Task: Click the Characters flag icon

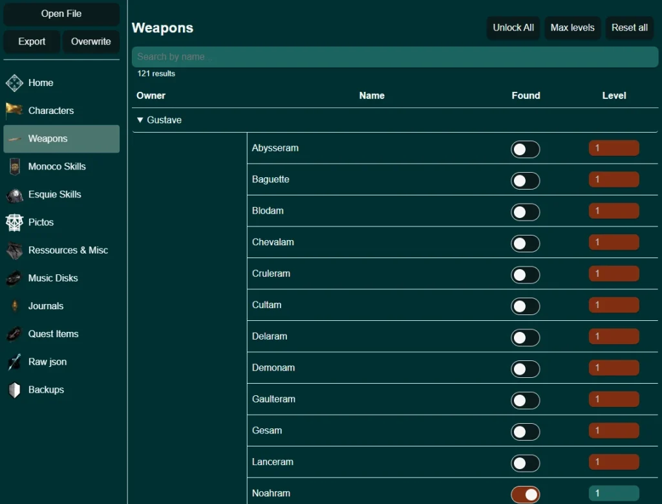Action: (14, 111)
